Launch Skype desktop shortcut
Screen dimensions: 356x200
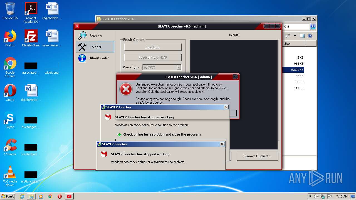coord(10,120)
